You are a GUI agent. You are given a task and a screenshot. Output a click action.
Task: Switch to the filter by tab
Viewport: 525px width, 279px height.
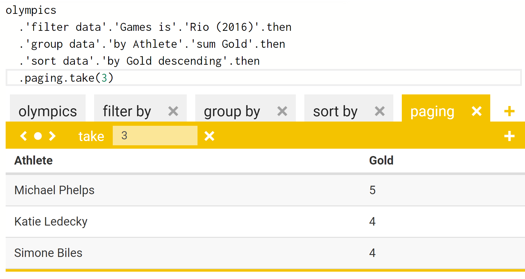(127, 111)
